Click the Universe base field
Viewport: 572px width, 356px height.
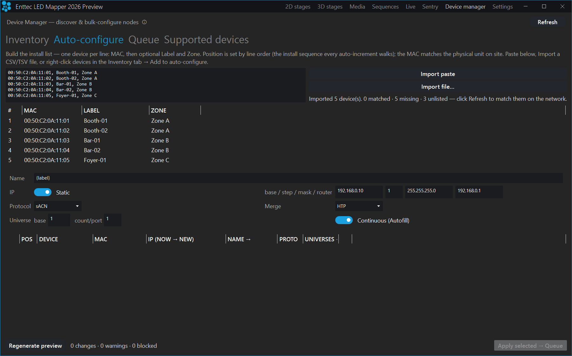(x=59, y=220)
